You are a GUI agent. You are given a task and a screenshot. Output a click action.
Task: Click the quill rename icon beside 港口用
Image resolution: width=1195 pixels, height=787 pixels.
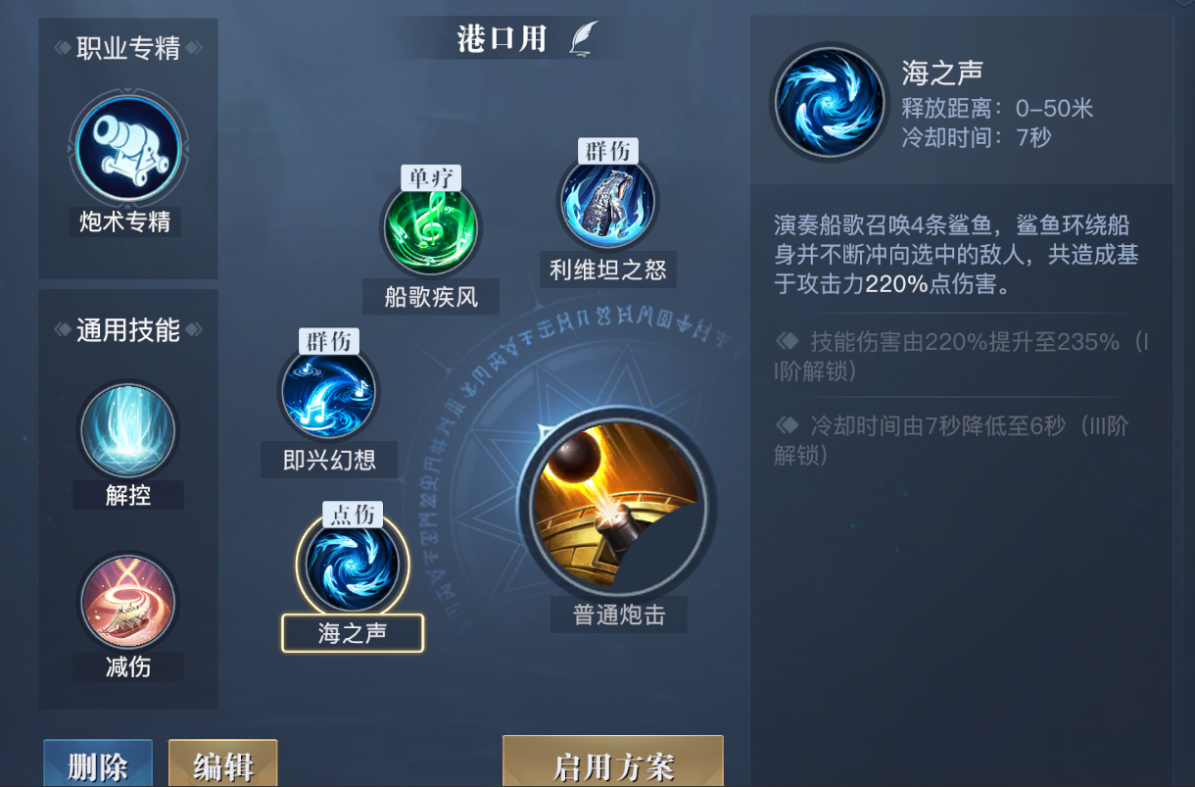(585, 38)
